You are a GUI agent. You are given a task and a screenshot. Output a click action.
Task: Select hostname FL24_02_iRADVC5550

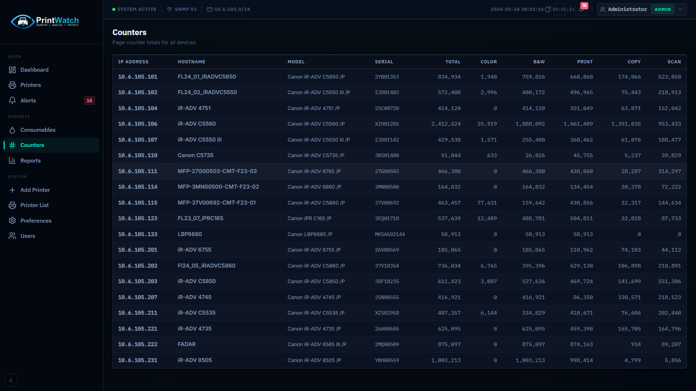pyautogui.click(x=207, y=92)
